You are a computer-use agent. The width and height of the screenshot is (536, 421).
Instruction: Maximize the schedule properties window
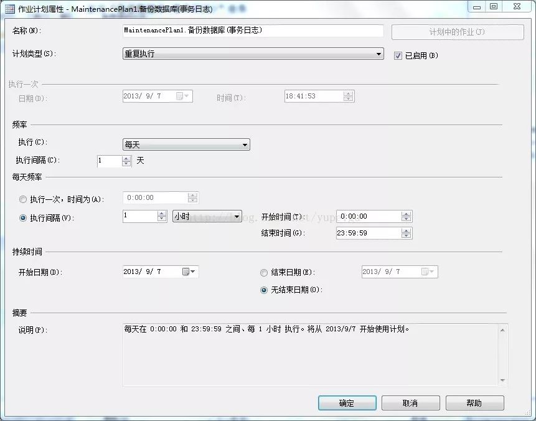click(494, 6)
